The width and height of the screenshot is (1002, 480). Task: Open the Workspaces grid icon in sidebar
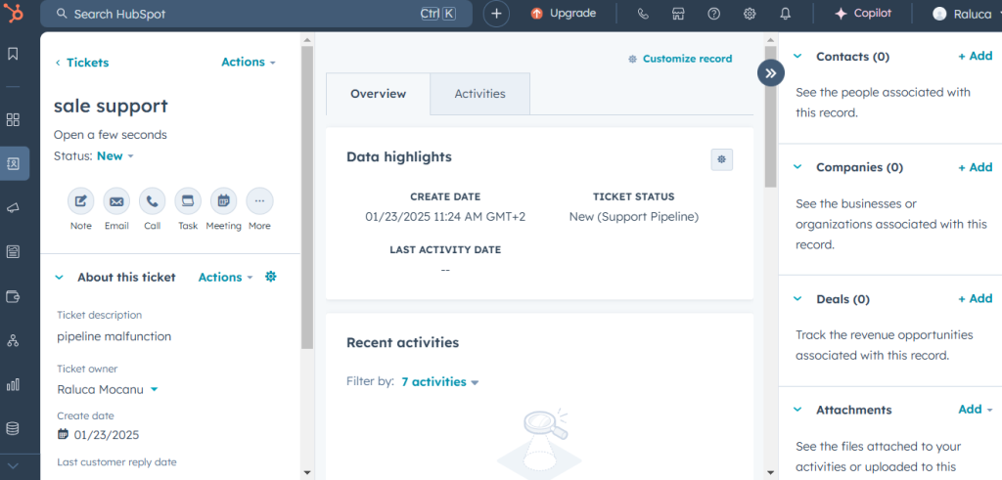[13, 119]
